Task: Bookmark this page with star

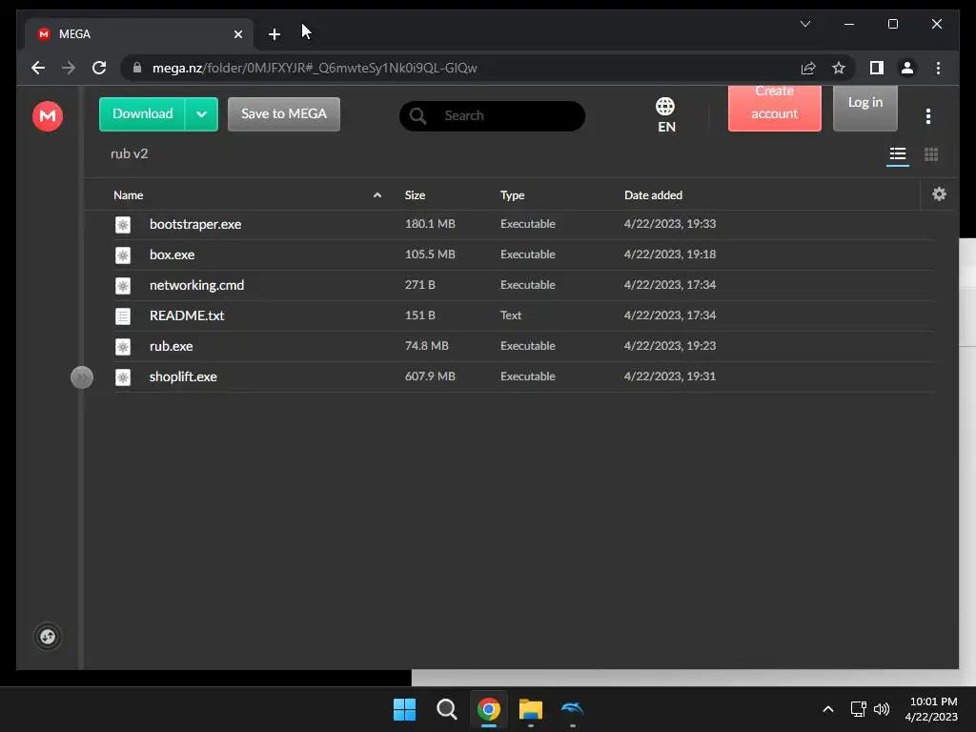Action: tap(839, 68)
